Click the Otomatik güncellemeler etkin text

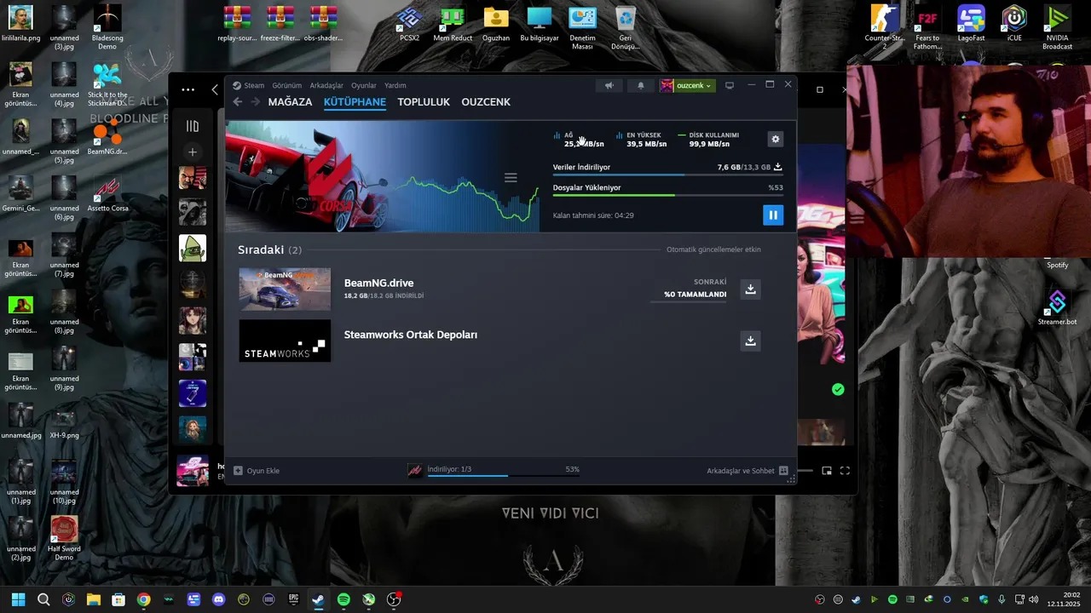pyautogui.click(x=713, y=249)
